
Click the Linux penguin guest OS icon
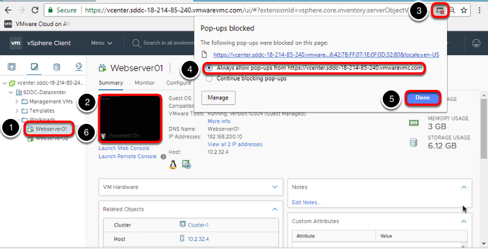point(173,164)
